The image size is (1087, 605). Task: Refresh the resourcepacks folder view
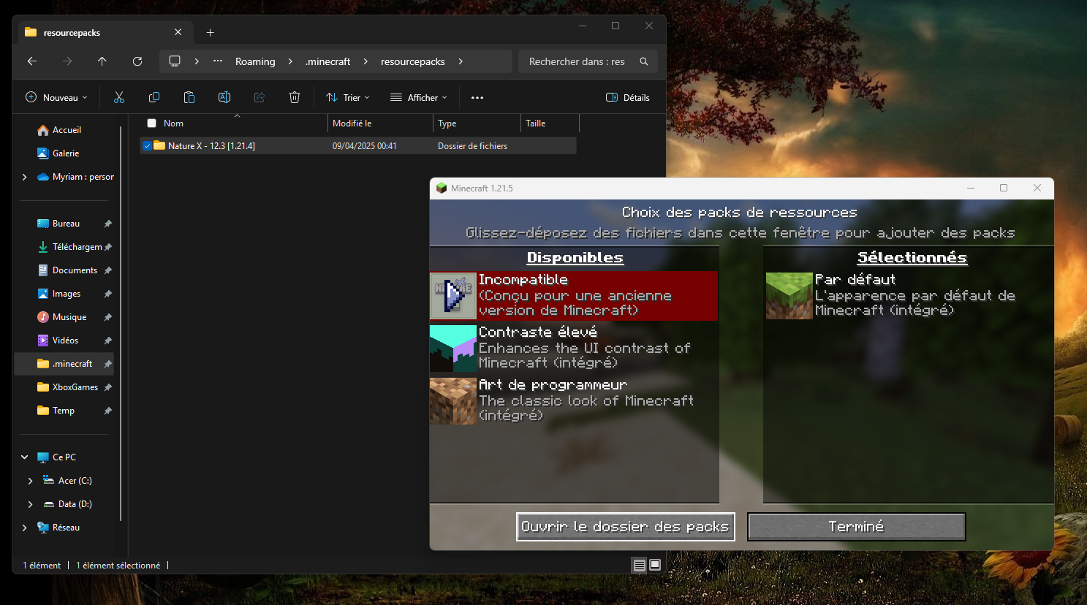137,61
